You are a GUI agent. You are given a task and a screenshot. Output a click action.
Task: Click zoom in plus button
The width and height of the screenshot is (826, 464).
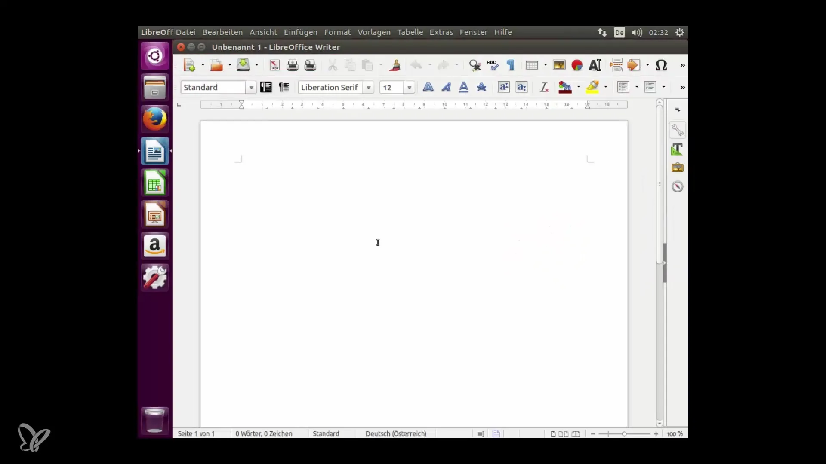[656, 434]
